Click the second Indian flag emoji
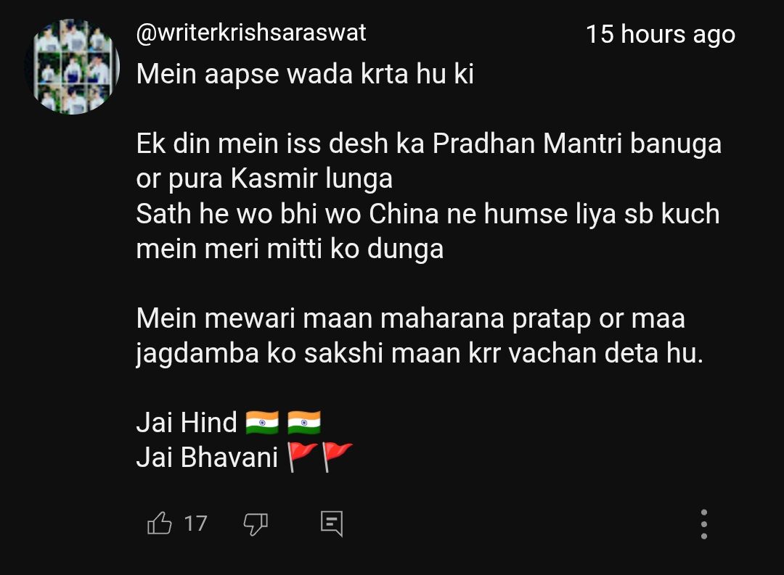Screen dimensions: 784x575 point(304,422)
